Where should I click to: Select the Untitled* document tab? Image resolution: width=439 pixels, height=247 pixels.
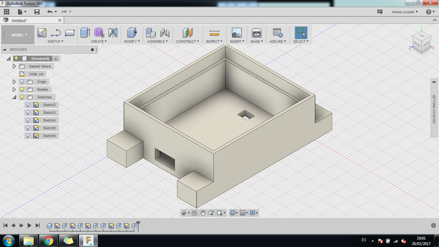[x=32, y=21]
